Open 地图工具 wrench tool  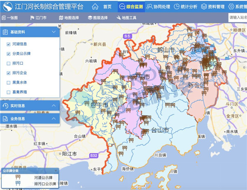(119, 18)
